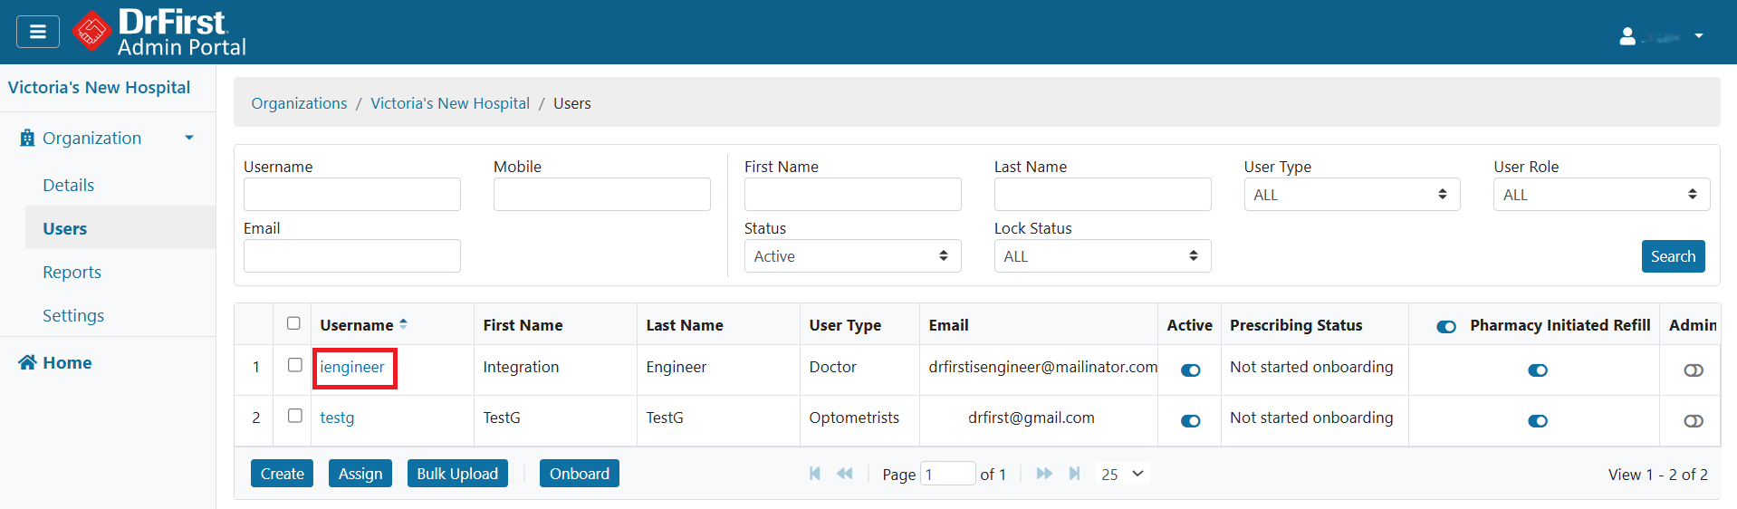Go to the first page arrow

(815, 474)
